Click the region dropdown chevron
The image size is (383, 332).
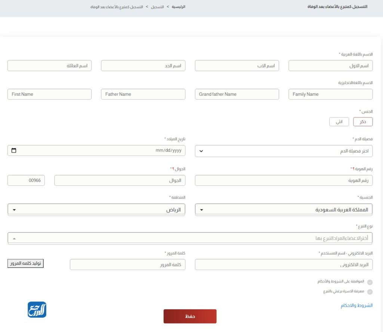14,209
